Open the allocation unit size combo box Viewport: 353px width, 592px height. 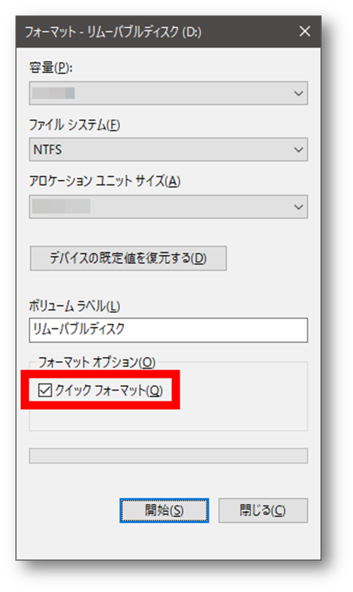(159, 207)
